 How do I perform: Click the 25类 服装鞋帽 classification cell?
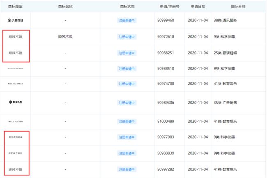[x=225, y=53]
